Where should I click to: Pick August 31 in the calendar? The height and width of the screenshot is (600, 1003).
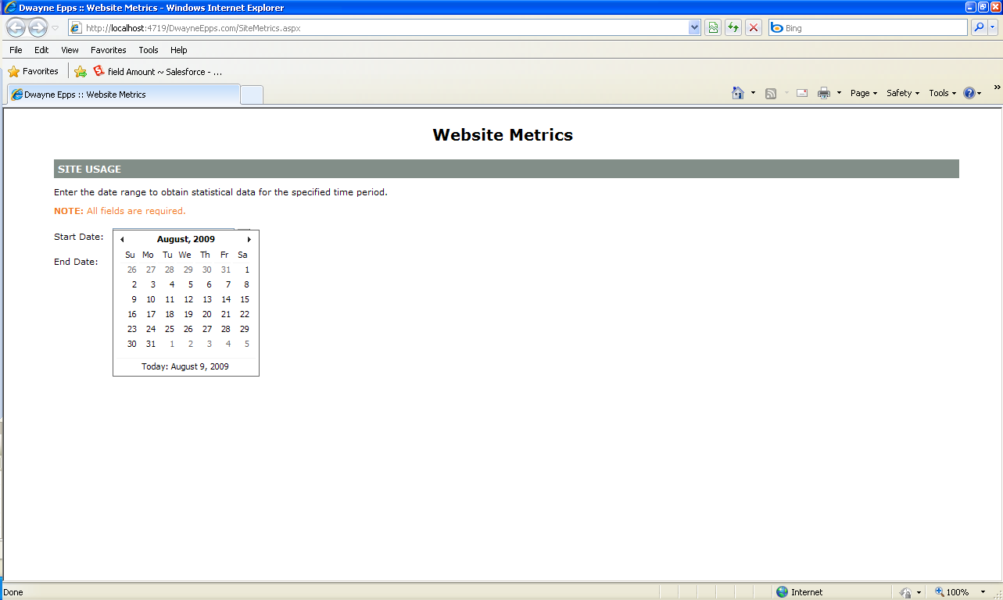pos(151,344)
